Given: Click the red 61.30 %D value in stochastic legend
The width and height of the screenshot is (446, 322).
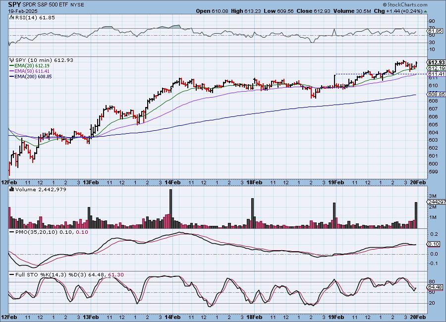Looking at the screenshot, I should 116,275.
